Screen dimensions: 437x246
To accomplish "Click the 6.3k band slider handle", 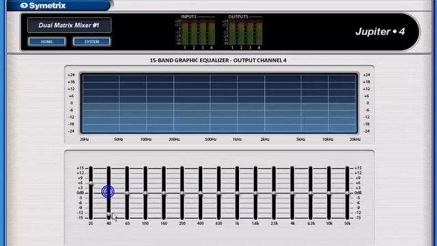I will pos(311,193).
